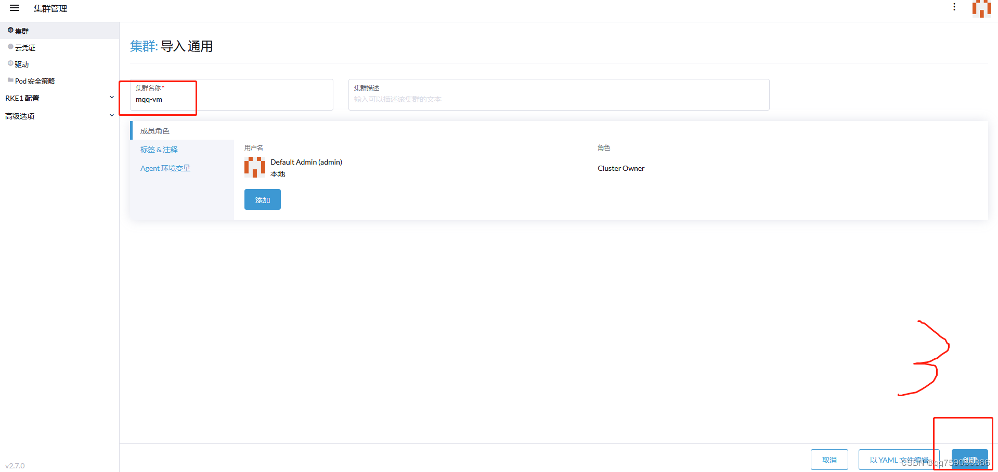Open the user avatar menu in the header
998x472 pixels.
coord(982,9)
